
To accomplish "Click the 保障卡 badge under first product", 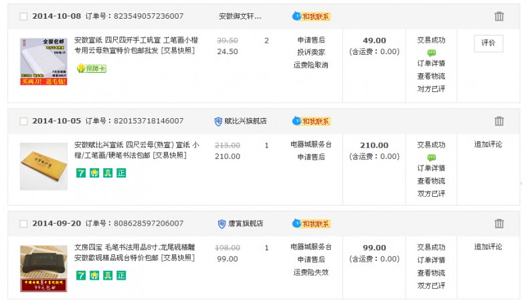I will [x=92, y=68].
